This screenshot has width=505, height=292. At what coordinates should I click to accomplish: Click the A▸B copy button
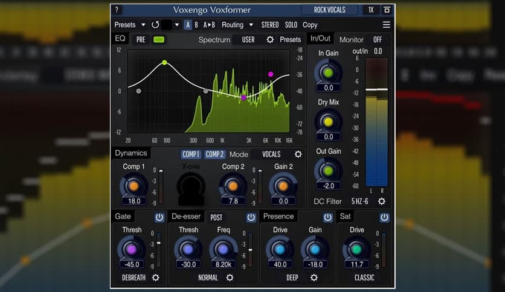[x=209, y=25]
